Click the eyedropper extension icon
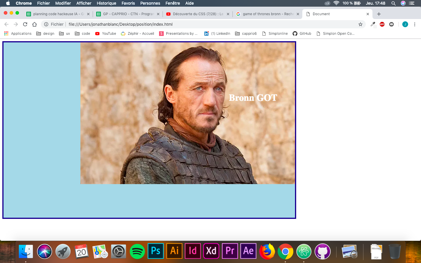The width and height of the screenshot is (421, 263). click(373, 24)
